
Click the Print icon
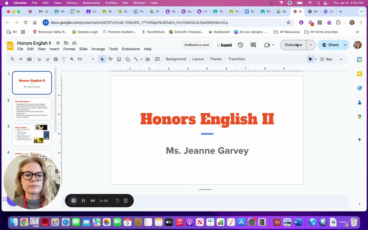pyautogui.click(x=56, y=59)
